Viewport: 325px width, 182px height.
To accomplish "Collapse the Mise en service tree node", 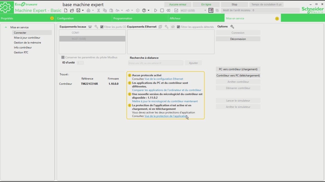I will point(6,27).
